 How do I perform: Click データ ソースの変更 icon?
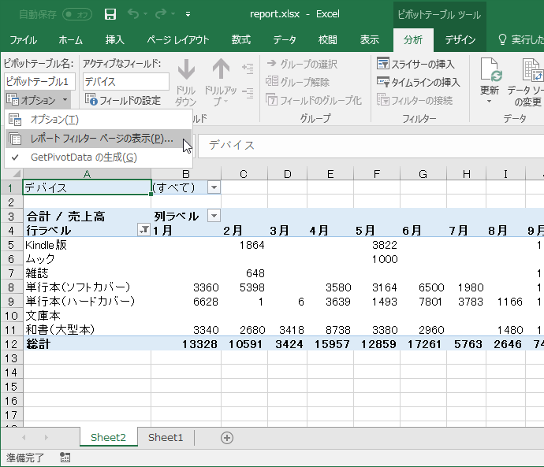coord(532,69)
